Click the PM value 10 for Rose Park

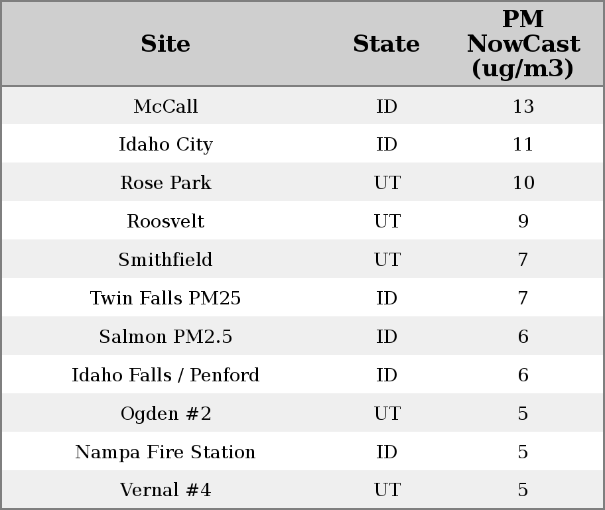523,183
